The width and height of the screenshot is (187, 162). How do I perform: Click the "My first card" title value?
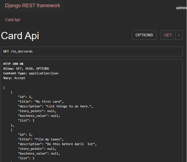(x=48, y=102)
